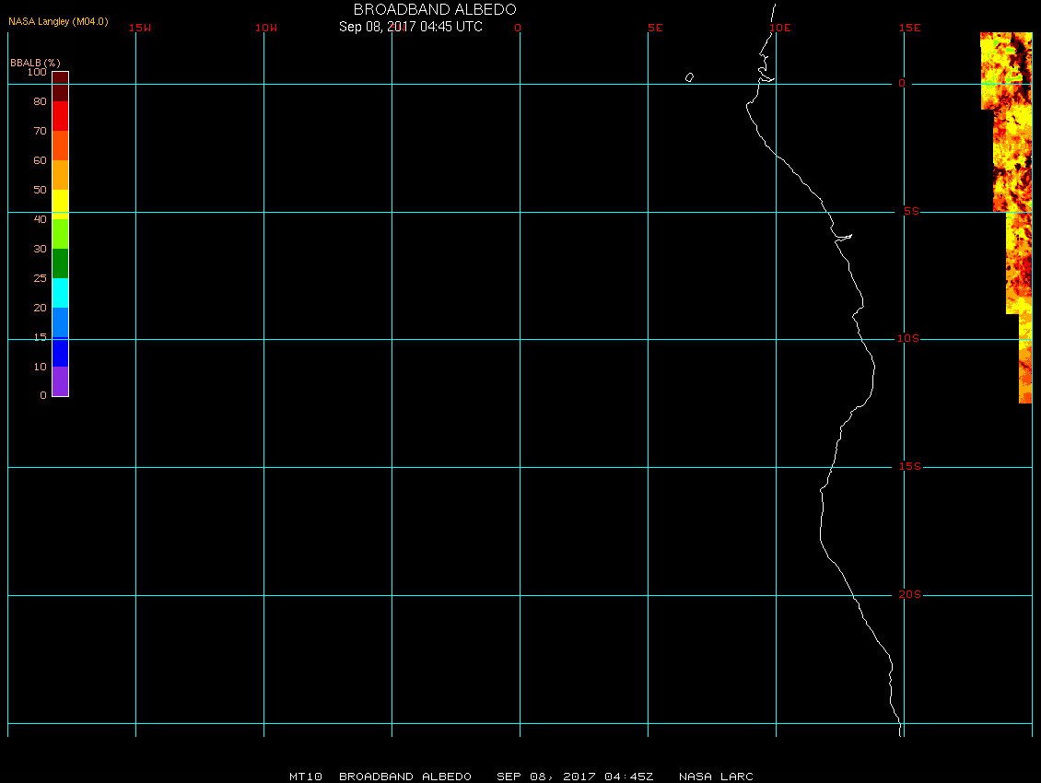Viewport: 1041px width, 783px height.
Task: Click the 70 value on the colorbar scale
Action: [x=40, y=131]
